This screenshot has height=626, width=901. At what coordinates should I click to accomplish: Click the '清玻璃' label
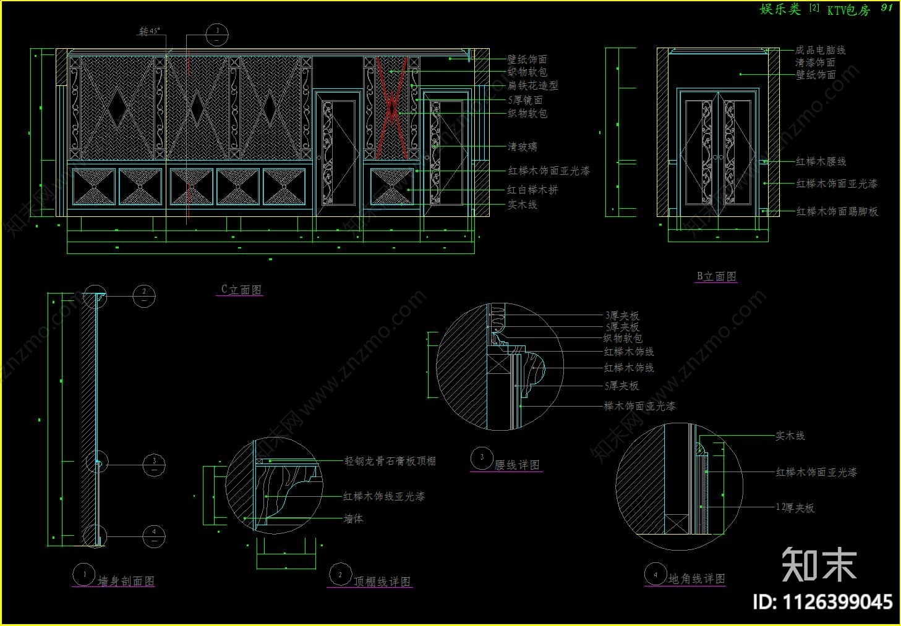523,146
